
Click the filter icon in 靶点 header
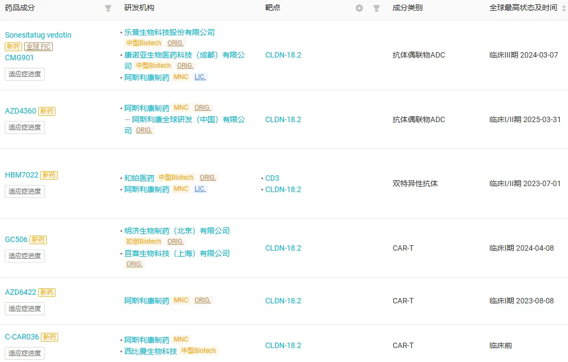click(377, 8)
